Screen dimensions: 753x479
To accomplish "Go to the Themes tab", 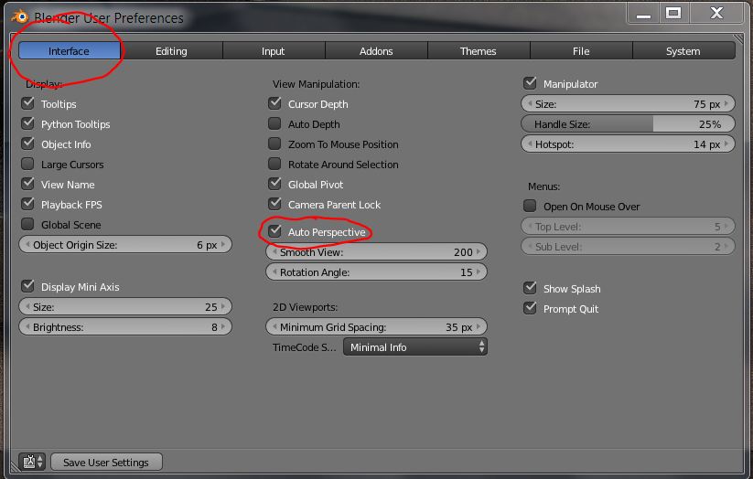I will coord(479,51).
